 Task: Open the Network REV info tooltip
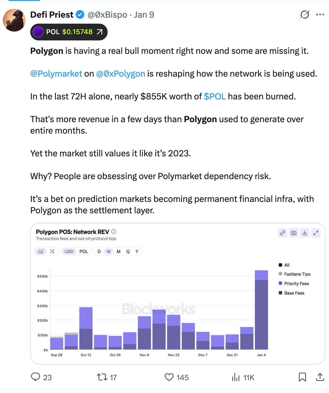coord(114,232)
